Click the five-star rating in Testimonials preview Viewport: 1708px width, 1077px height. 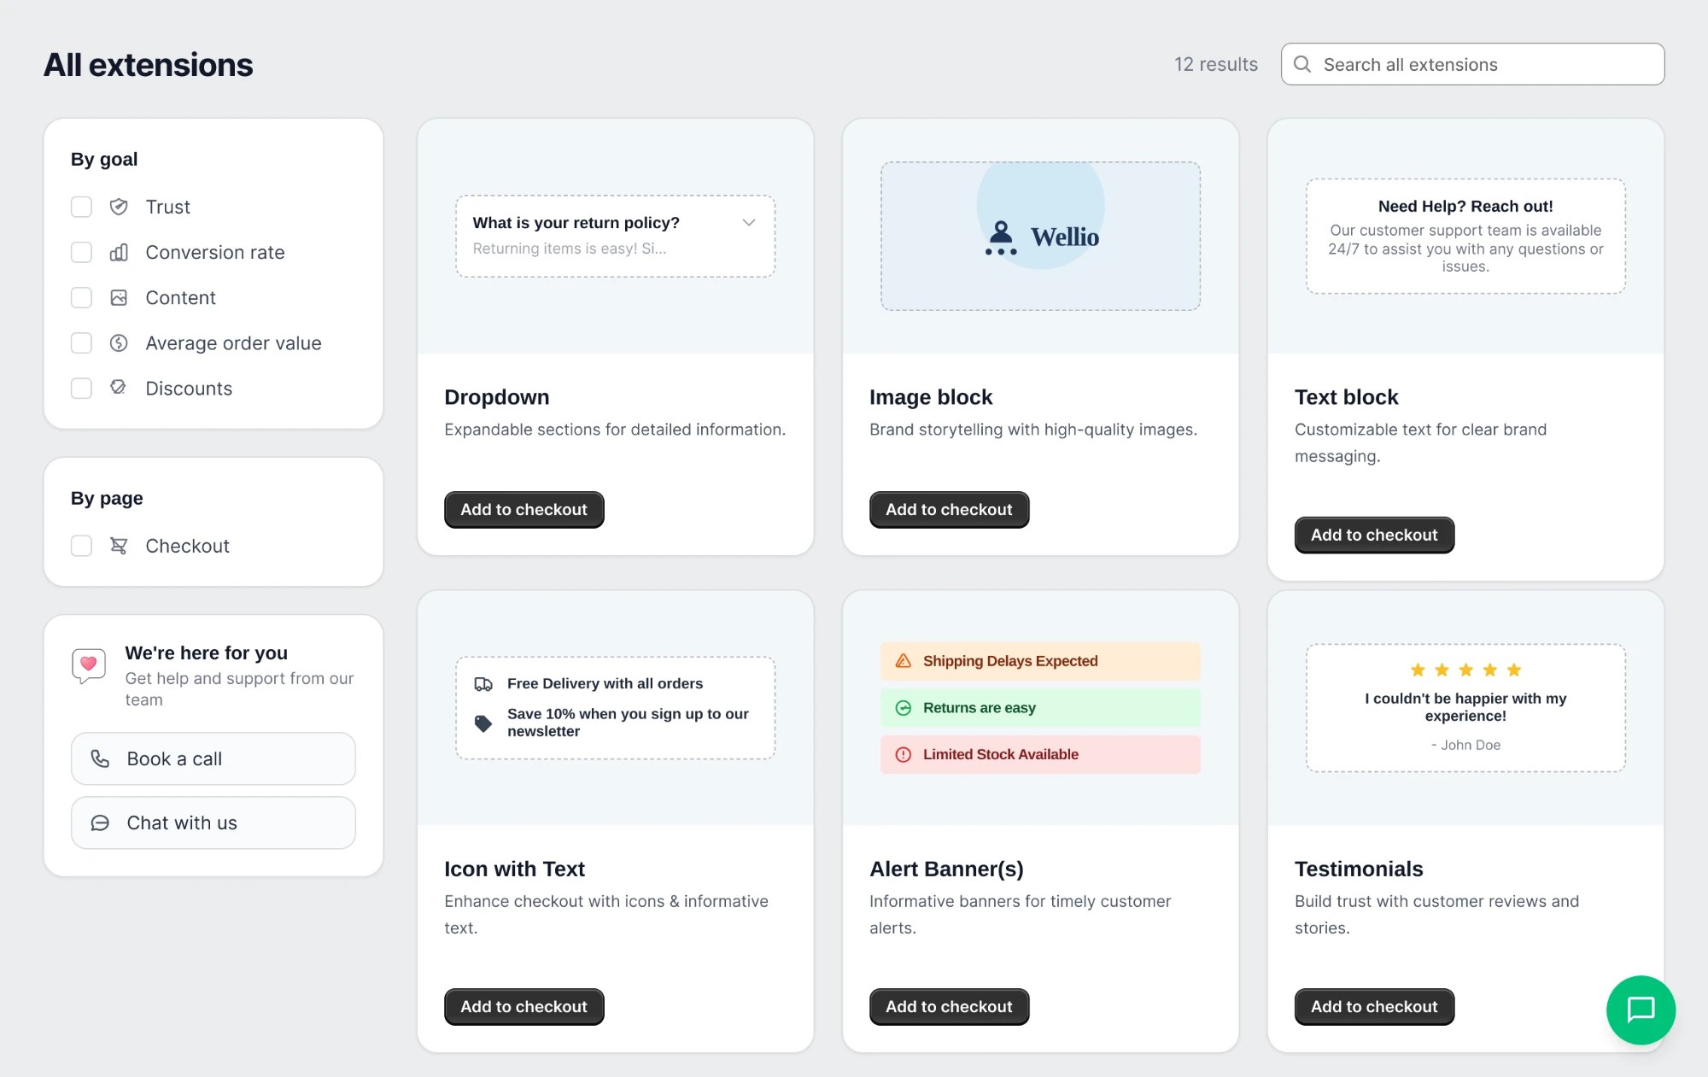pos(1465,670)
